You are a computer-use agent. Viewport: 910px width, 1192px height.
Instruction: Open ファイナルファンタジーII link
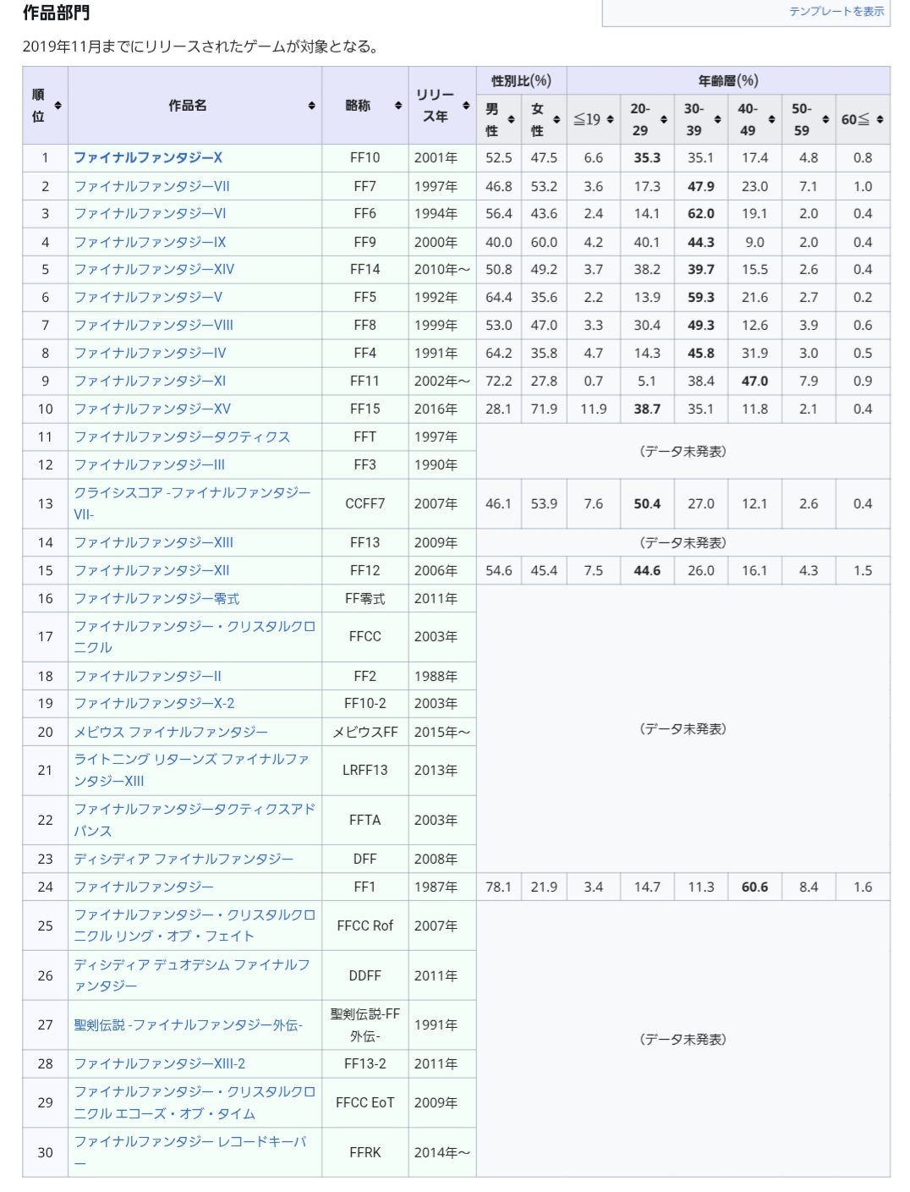pos(147,676)
